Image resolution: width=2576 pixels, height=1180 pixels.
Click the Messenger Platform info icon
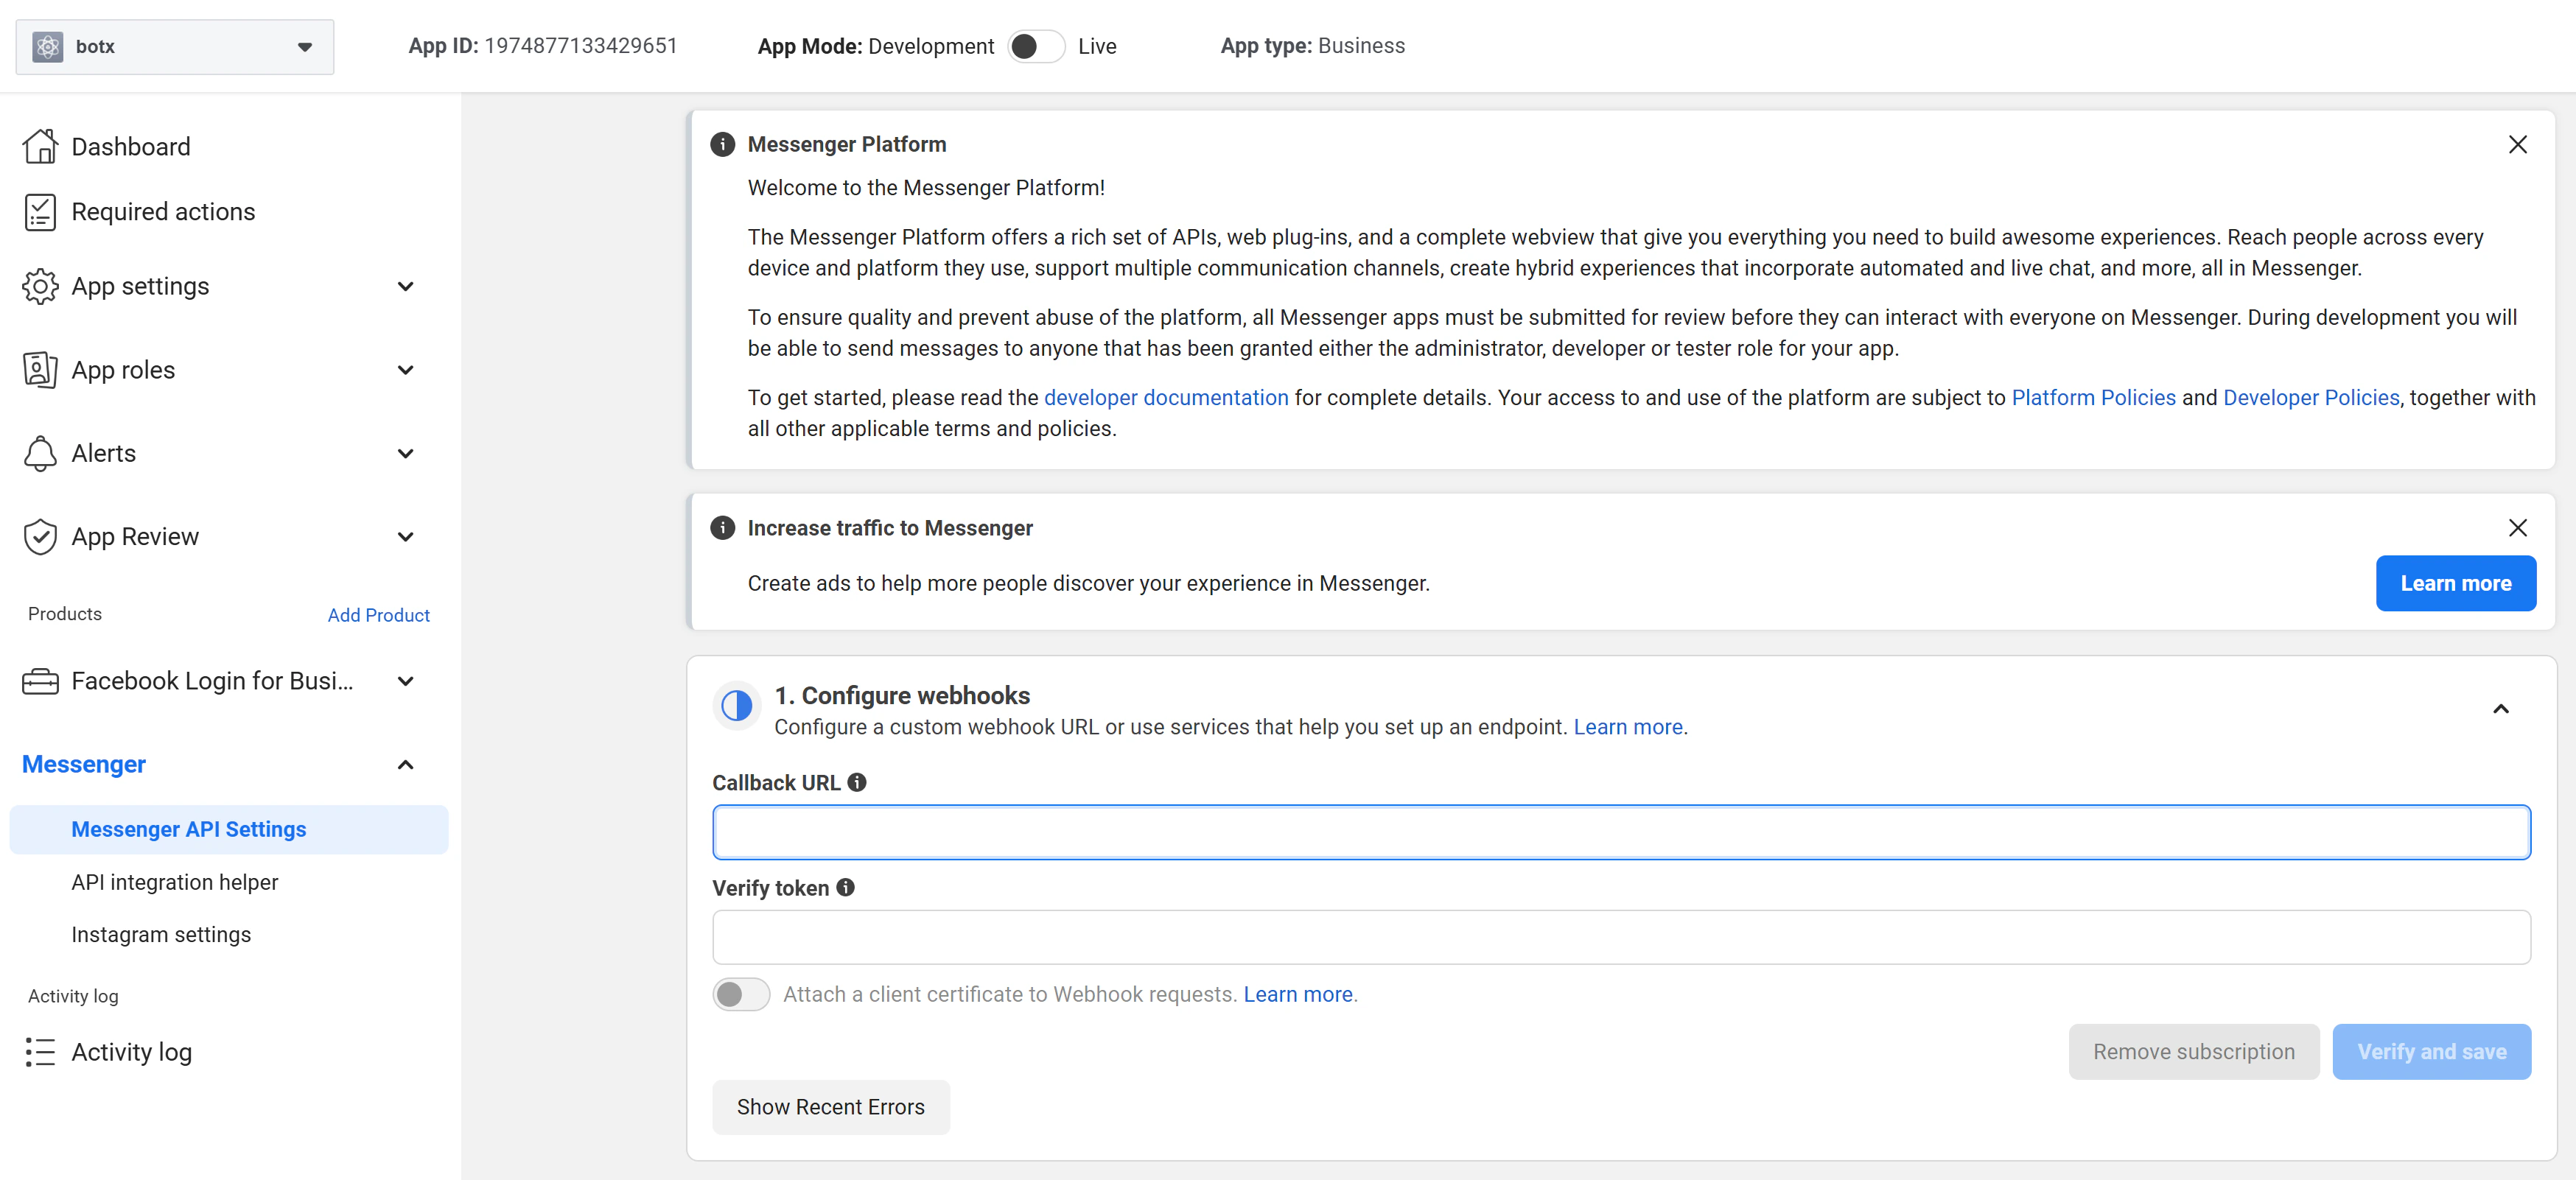coord(722,144)
